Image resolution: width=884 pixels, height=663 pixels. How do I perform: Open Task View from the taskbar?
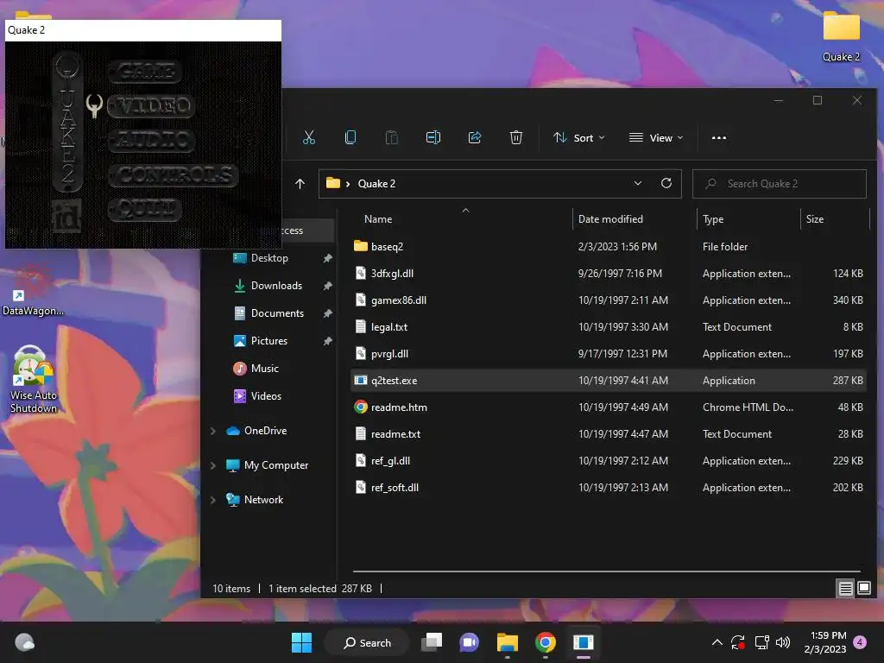(x=433, y=642)
